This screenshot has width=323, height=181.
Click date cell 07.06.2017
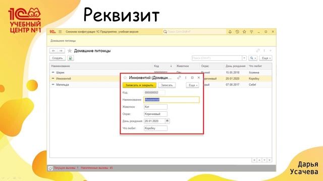click(x=233, y=84)
